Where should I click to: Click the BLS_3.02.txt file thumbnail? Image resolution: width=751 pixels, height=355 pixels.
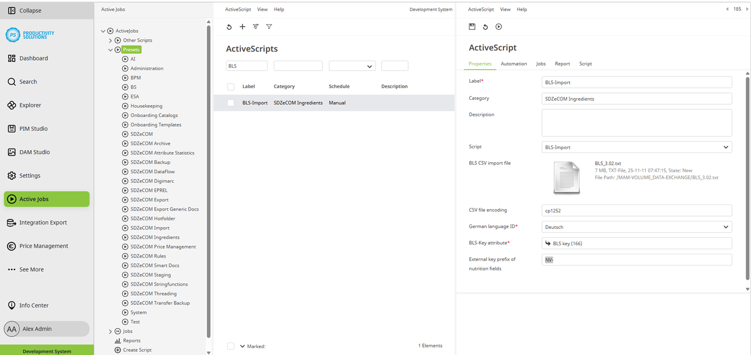566,176
